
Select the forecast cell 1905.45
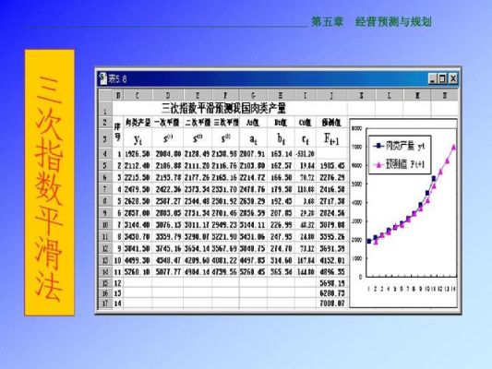click(x=332, y=165)
